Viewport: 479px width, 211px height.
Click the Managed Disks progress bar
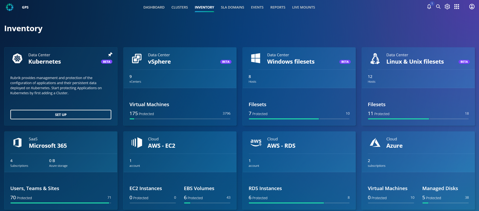tap(445, 203)
